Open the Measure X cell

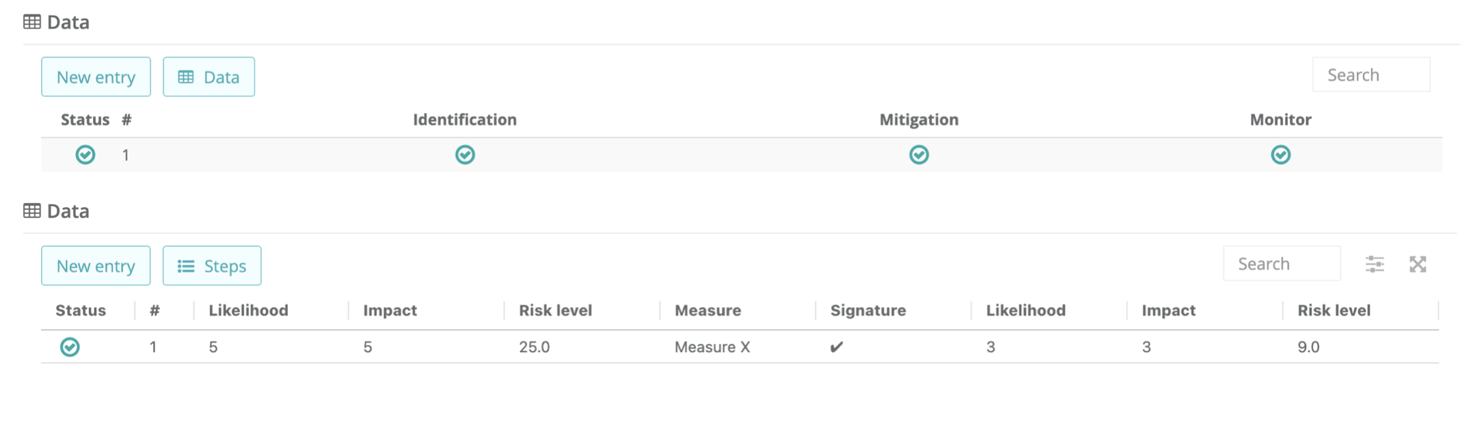pyautogui.click(x=712, y=347)
